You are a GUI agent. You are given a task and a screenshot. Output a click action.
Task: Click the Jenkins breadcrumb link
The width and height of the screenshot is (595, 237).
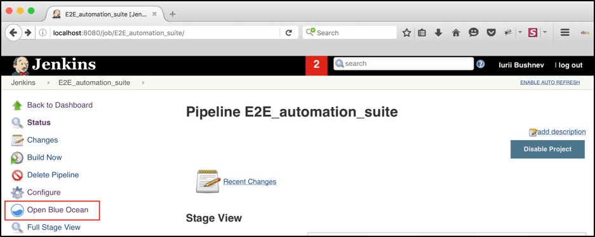tap(23, 82)
